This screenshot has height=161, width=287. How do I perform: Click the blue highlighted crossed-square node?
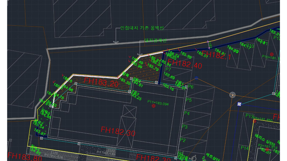[x=239, y=104]
